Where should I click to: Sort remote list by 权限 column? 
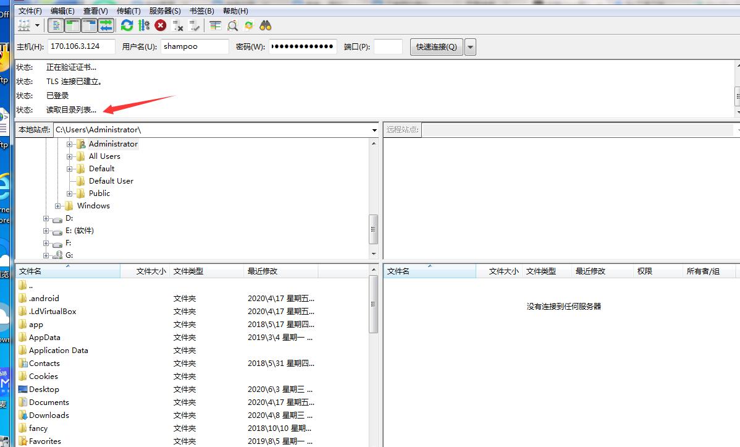click(x=658, y=271)
